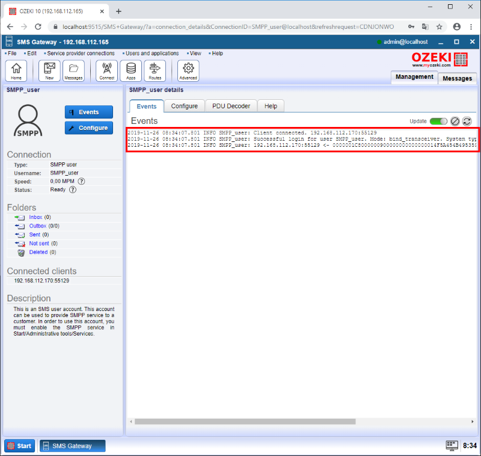
Task: Close the OZEKI 10 browser tab
Action: (x=102, y=11)
